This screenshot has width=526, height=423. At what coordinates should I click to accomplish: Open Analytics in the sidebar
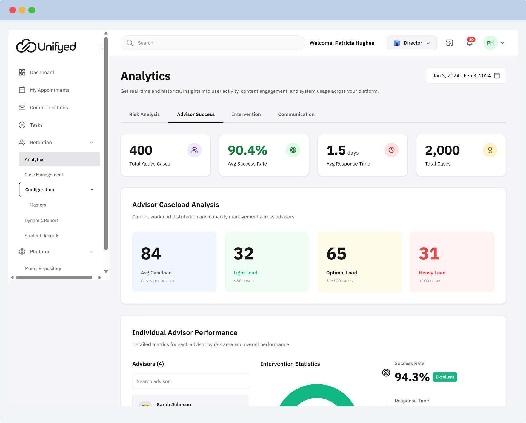click(x=59, y=159)
